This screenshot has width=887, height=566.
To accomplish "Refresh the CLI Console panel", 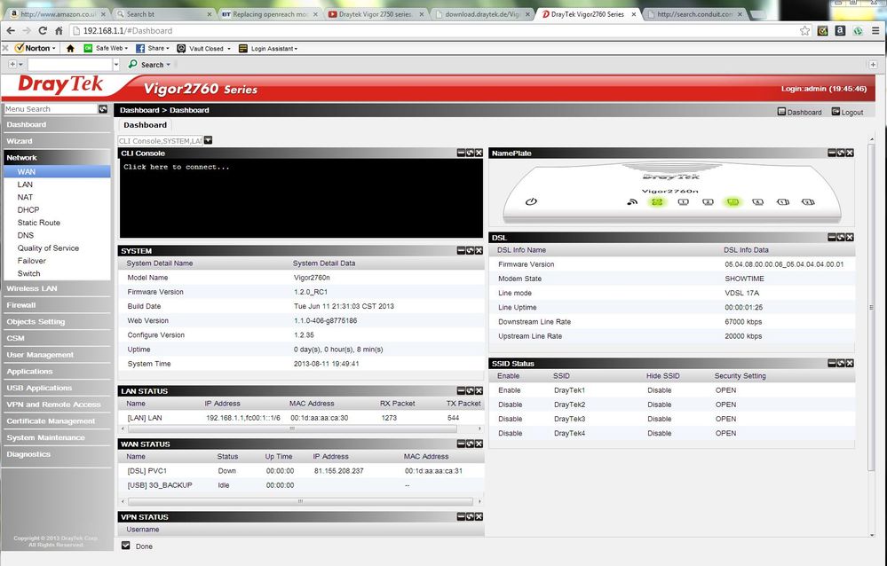I will [470, 153].
